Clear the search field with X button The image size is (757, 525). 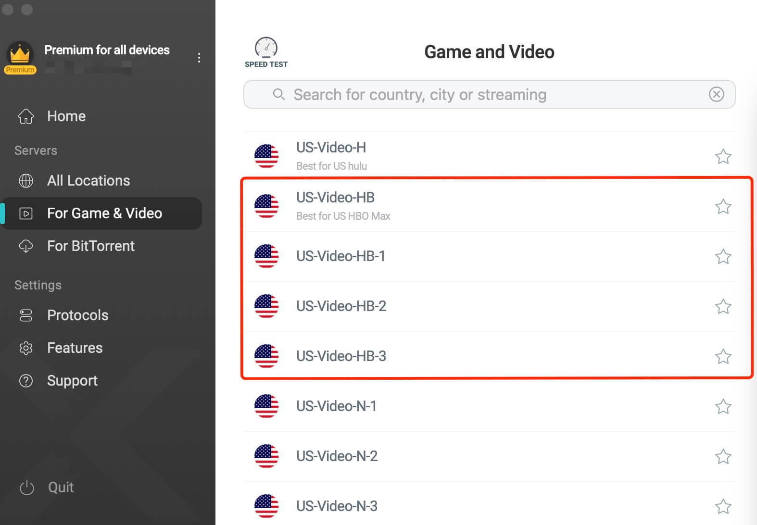pyautogui.click(x=717, y=94)
